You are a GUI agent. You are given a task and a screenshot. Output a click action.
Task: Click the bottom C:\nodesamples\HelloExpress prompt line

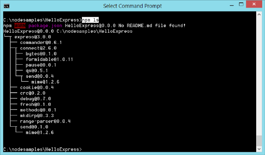click(43, 149)
